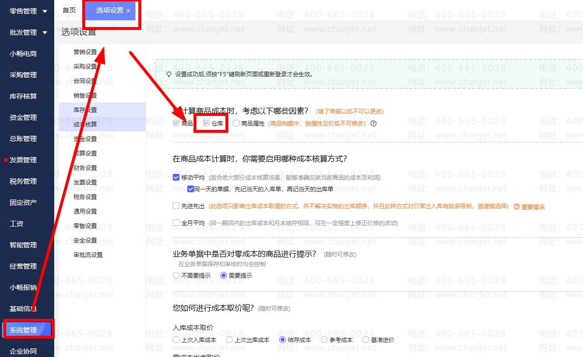Viewport: 583px width, 357px height.
Task: Uncheck the 移动平均 costing method
Action: pos(176,177)
